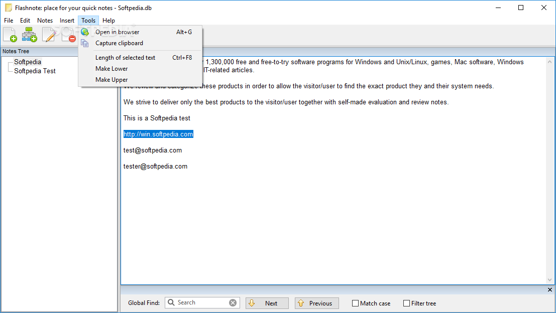Click the highlighted http://win.softpedia.com link

pos(158,134)
